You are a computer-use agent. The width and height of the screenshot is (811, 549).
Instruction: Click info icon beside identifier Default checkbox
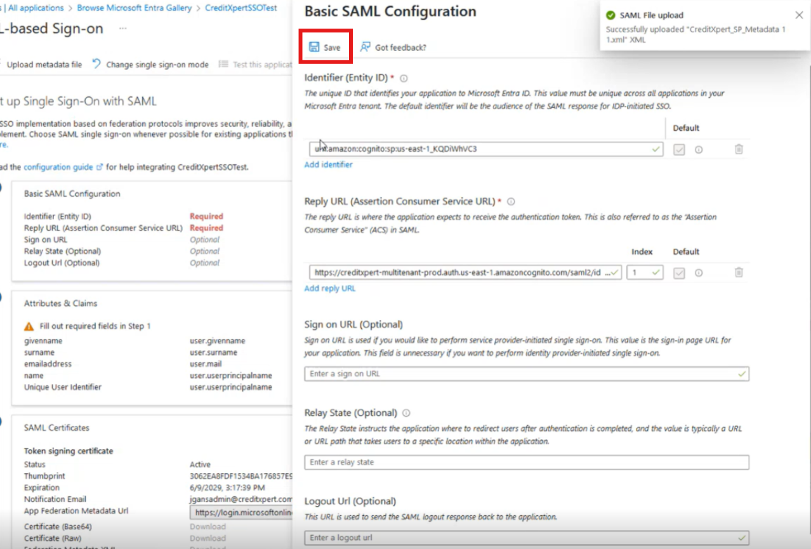(699, 149)
